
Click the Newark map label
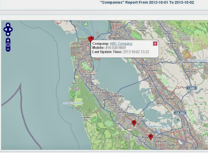click(x=160, y=103)
